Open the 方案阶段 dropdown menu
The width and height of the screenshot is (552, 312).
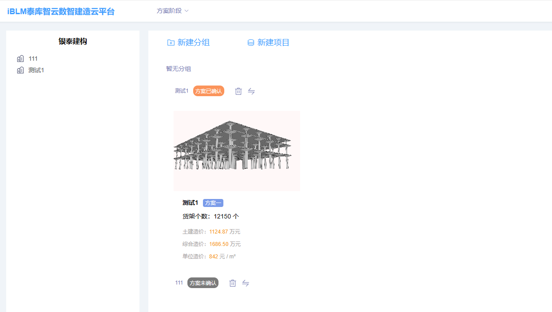(x=172, y=11)
